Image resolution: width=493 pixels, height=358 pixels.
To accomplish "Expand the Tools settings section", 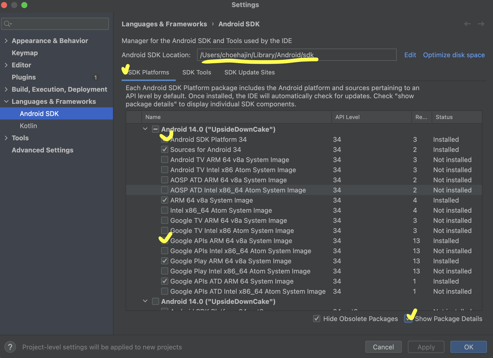I will click(6, 138).
